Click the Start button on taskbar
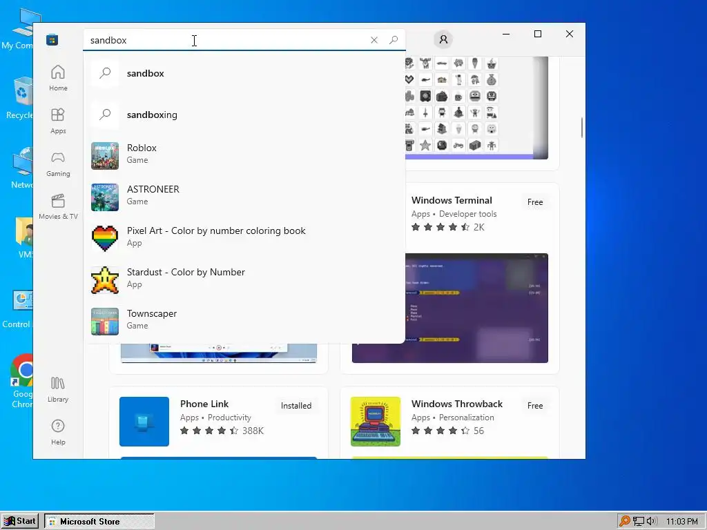The width and height of the screenshot is (707, 530). pyautogui.click(x=20, y=522)
